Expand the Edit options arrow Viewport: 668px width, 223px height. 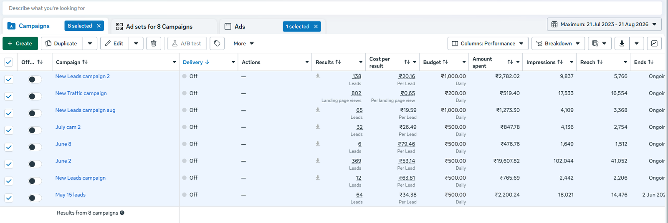[x=136, y=43]
